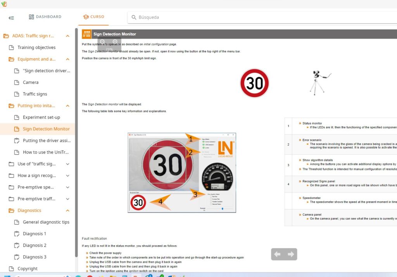This screenshot has width=397, height=277.
Task: Click the large 30 speed limit sign image
Action: pos(254,83)
